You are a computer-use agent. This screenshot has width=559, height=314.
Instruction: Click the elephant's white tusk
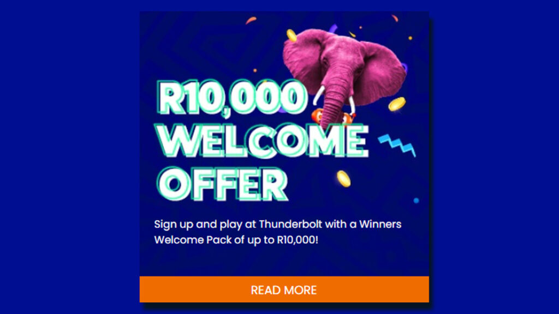coord(319,95)
